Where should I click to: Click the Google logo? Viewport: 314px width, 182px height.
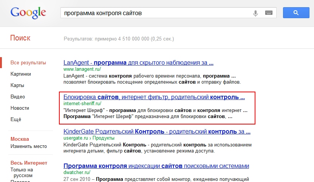pos(28,13)
